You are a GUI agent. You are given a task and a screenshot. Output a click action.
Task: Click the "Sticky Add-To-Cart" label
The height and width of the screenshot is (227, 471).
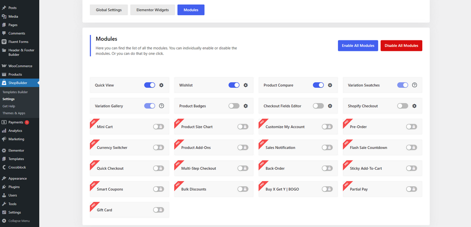point(366,169)
